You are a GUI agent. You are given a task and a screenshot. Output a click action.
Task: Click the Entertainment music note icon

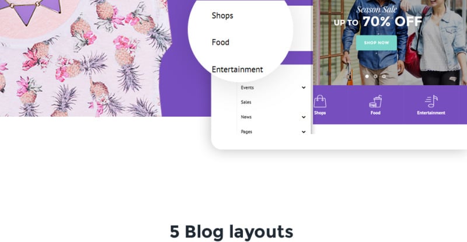point(431,101)
